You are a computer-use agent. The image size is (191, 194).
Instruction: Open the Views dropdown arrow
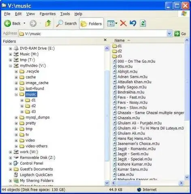116,23
